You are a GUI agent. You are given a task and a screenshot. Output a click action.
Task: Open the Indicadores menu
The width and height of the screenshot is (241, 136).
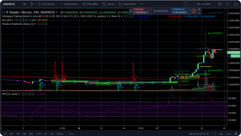tap(68, 4)
